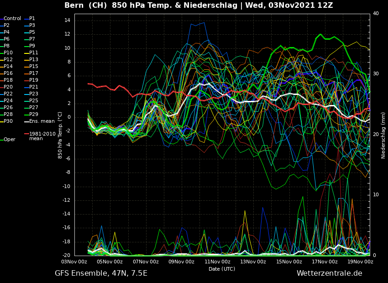Click the red line swatch beside 1981-2010 mean
388x283 pixels.
[x=26, y=134]
